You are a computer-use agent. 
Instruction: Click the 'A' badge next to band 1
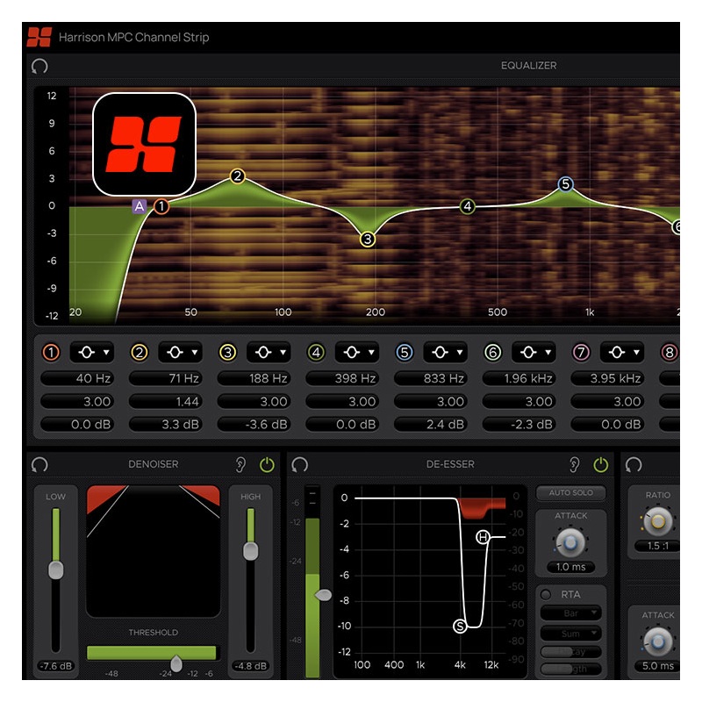[138, 206]
